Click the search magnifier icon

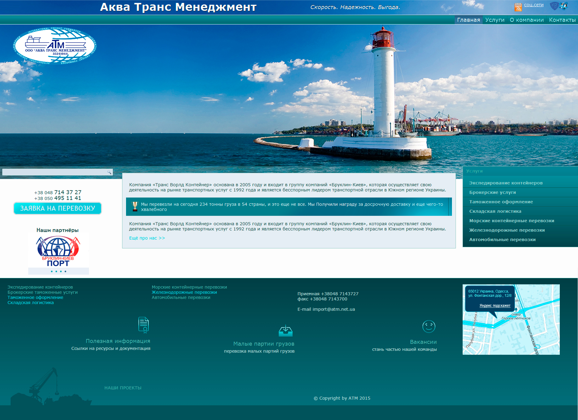[x=109, y=172]
